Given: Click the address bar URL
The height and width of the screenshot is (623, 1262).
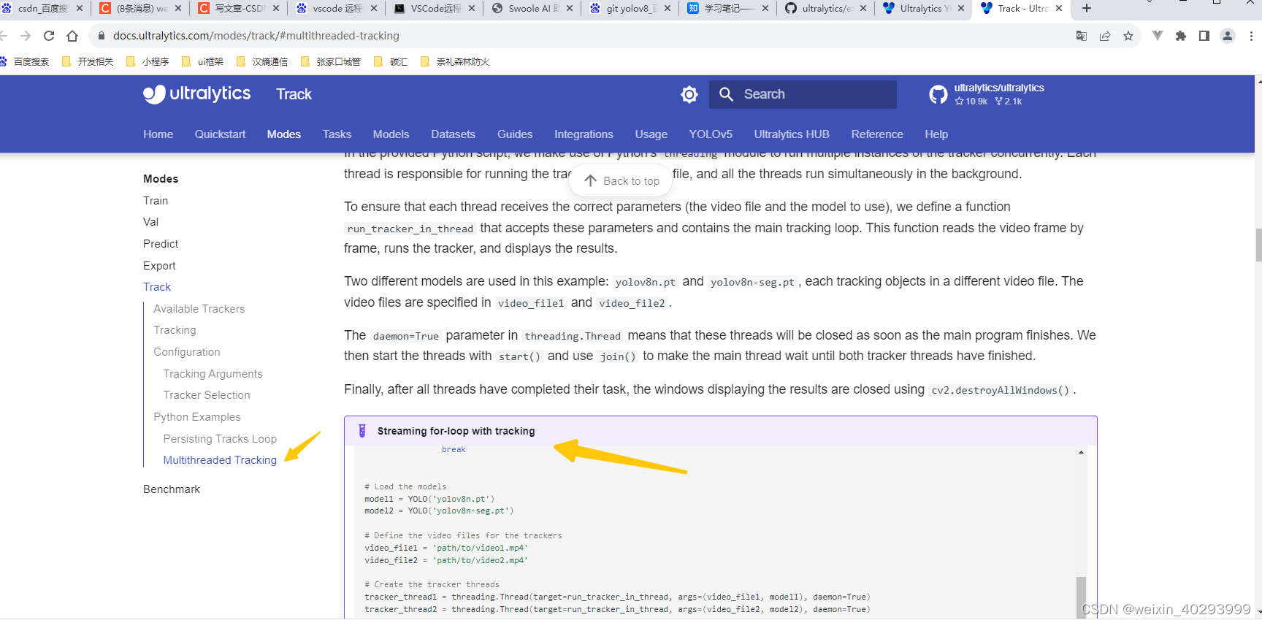Looking at the screenshot, I should (256, 36).
